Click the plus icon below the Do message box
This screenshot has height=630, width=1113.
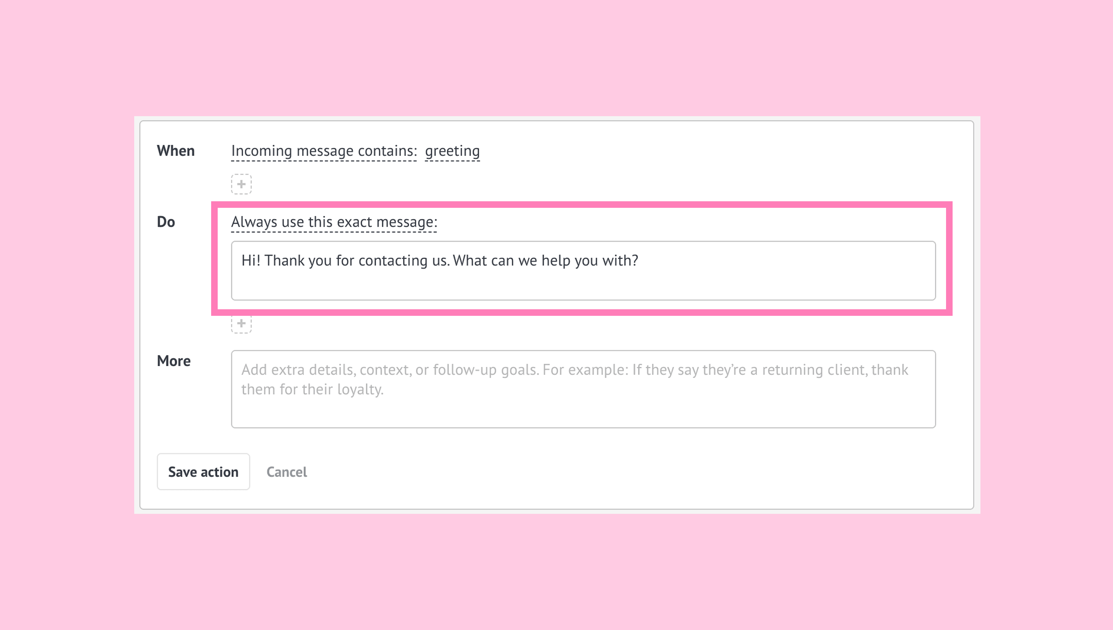tap(241, 324)
